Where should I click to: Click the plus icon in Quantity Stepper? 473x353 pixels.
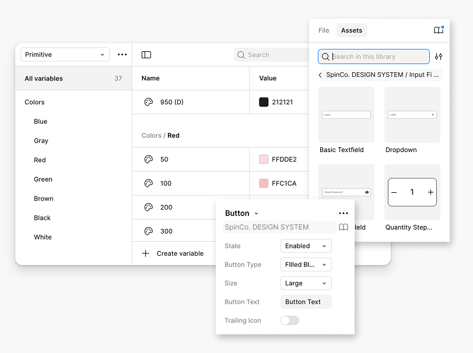[430, 192]
